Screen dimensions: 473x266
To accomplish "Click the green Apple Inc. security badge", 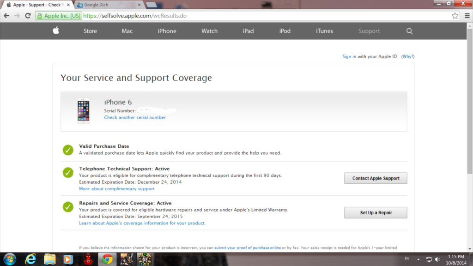I will tap(59, 16).
